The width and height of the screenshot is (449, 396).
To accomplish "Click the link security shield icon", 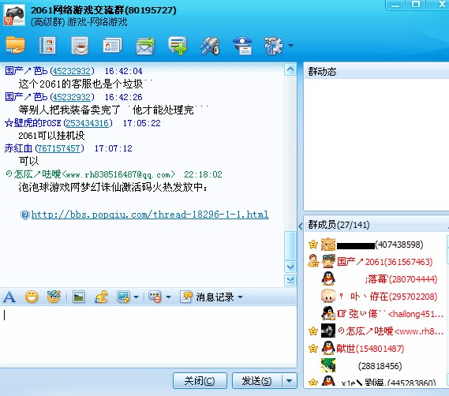I will coord(25,215).
